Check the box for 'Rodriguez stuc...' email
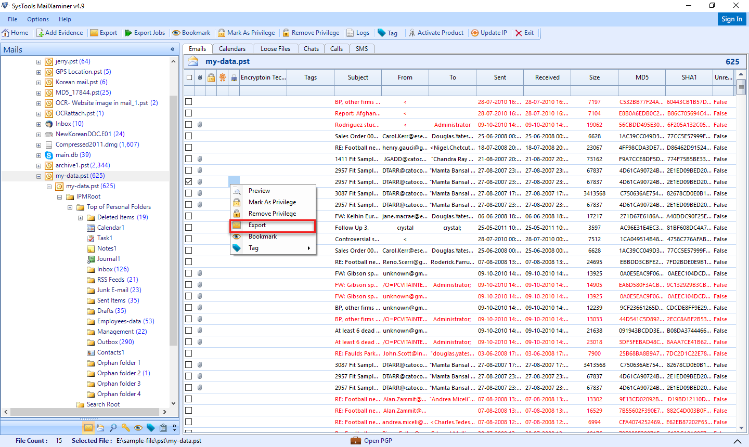Screen dimensions: 749x447 click(189, 125)
